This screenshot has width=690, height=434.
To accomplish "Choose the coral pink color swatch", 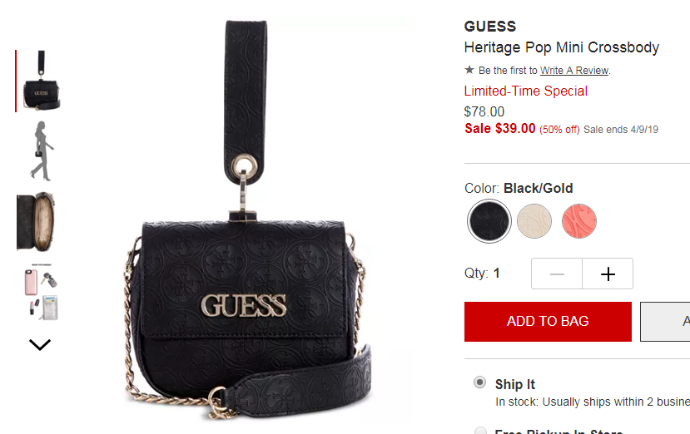I will click(x=579, y=221).
